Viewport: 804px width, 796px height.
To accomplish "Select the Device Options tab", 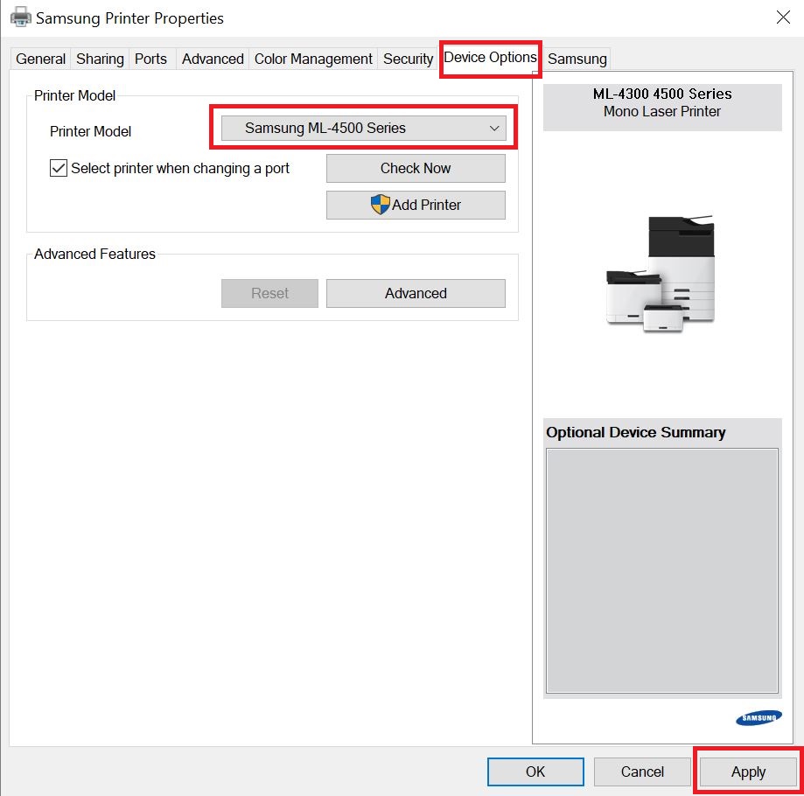I will point(490,58).
